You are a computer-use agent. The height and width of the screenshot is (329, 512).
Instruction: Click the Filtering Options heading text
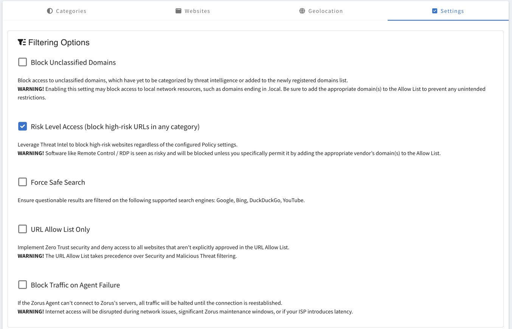coord(59,43)
